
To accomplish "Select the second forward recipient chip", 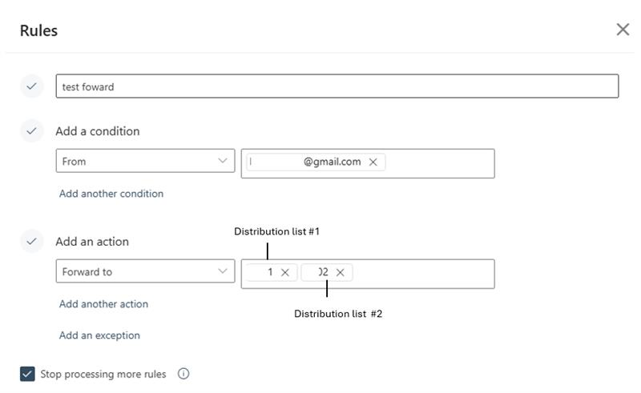I will [x=317, y=272].
